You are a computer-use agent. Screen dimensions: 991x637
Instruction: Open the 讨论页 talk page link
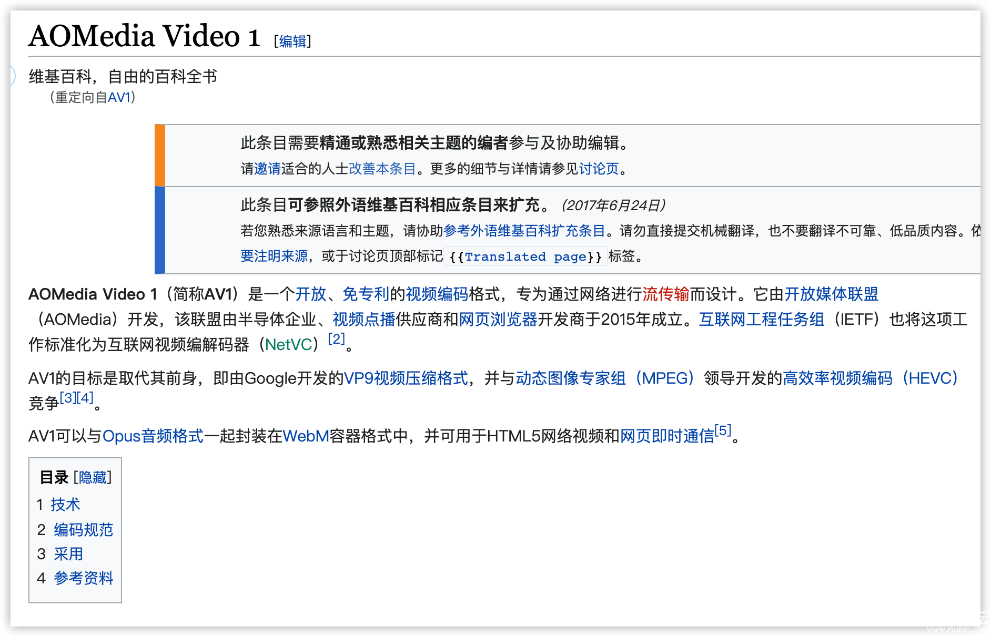click(599, 169)
